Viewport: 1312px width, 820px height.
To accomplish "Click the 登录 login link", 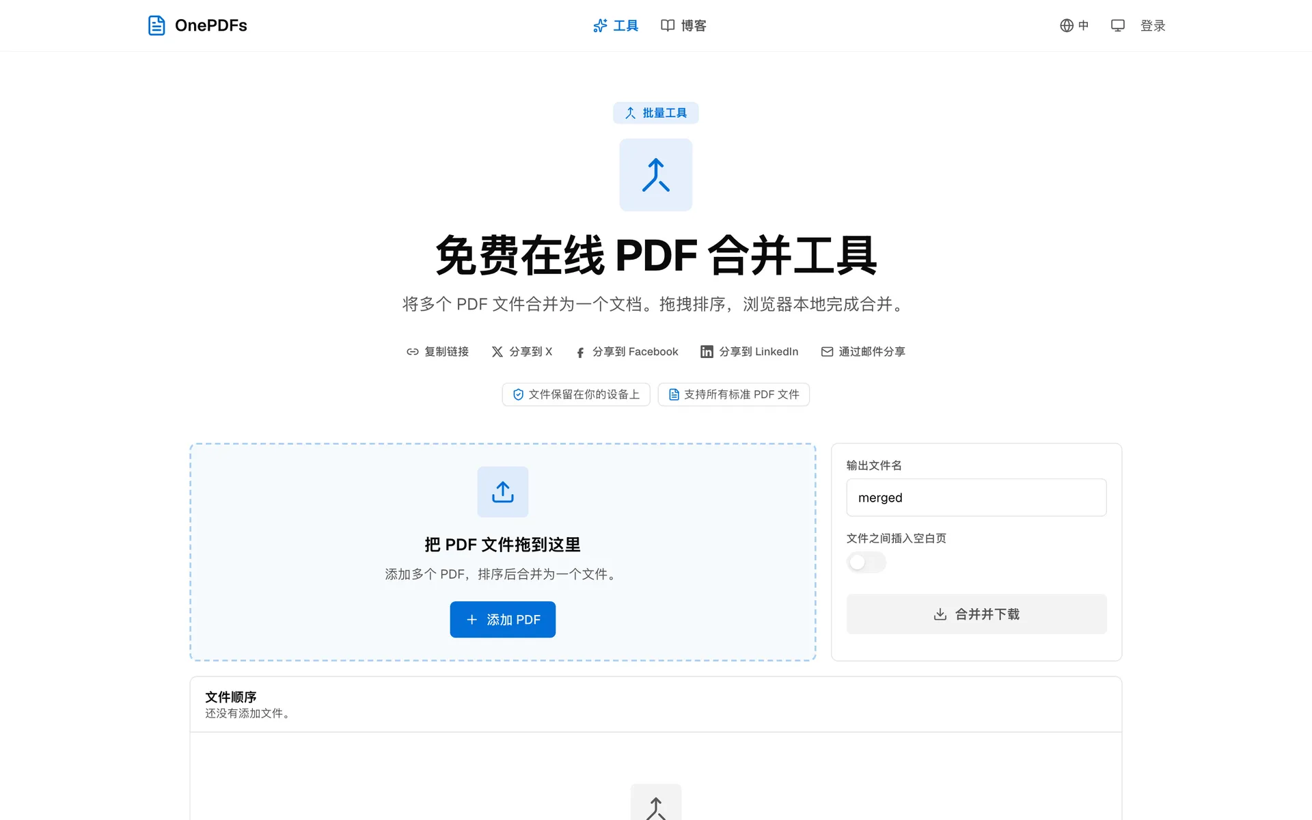I will click(x=1153, y=25).
